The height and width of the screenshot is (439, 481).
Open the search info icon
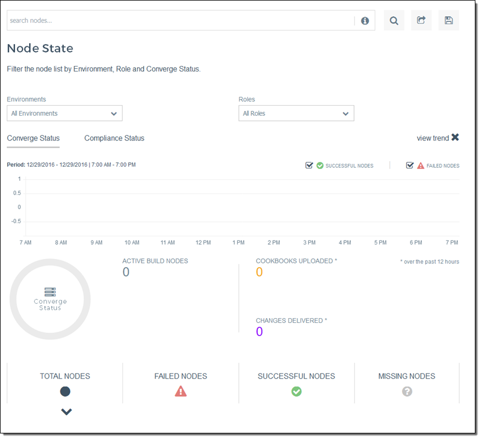pyautogui.click(x=365, y=21)
